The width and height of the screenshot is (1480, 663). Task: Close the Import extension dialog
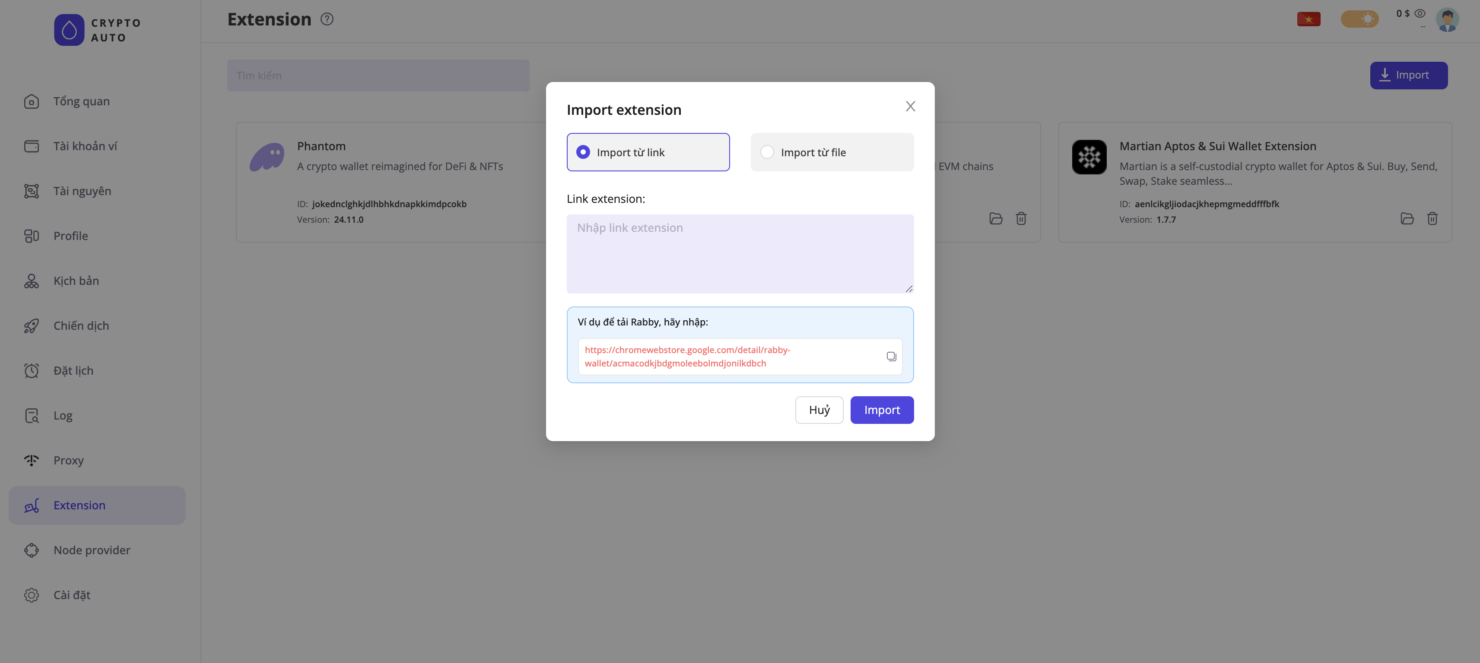[910, 106]
